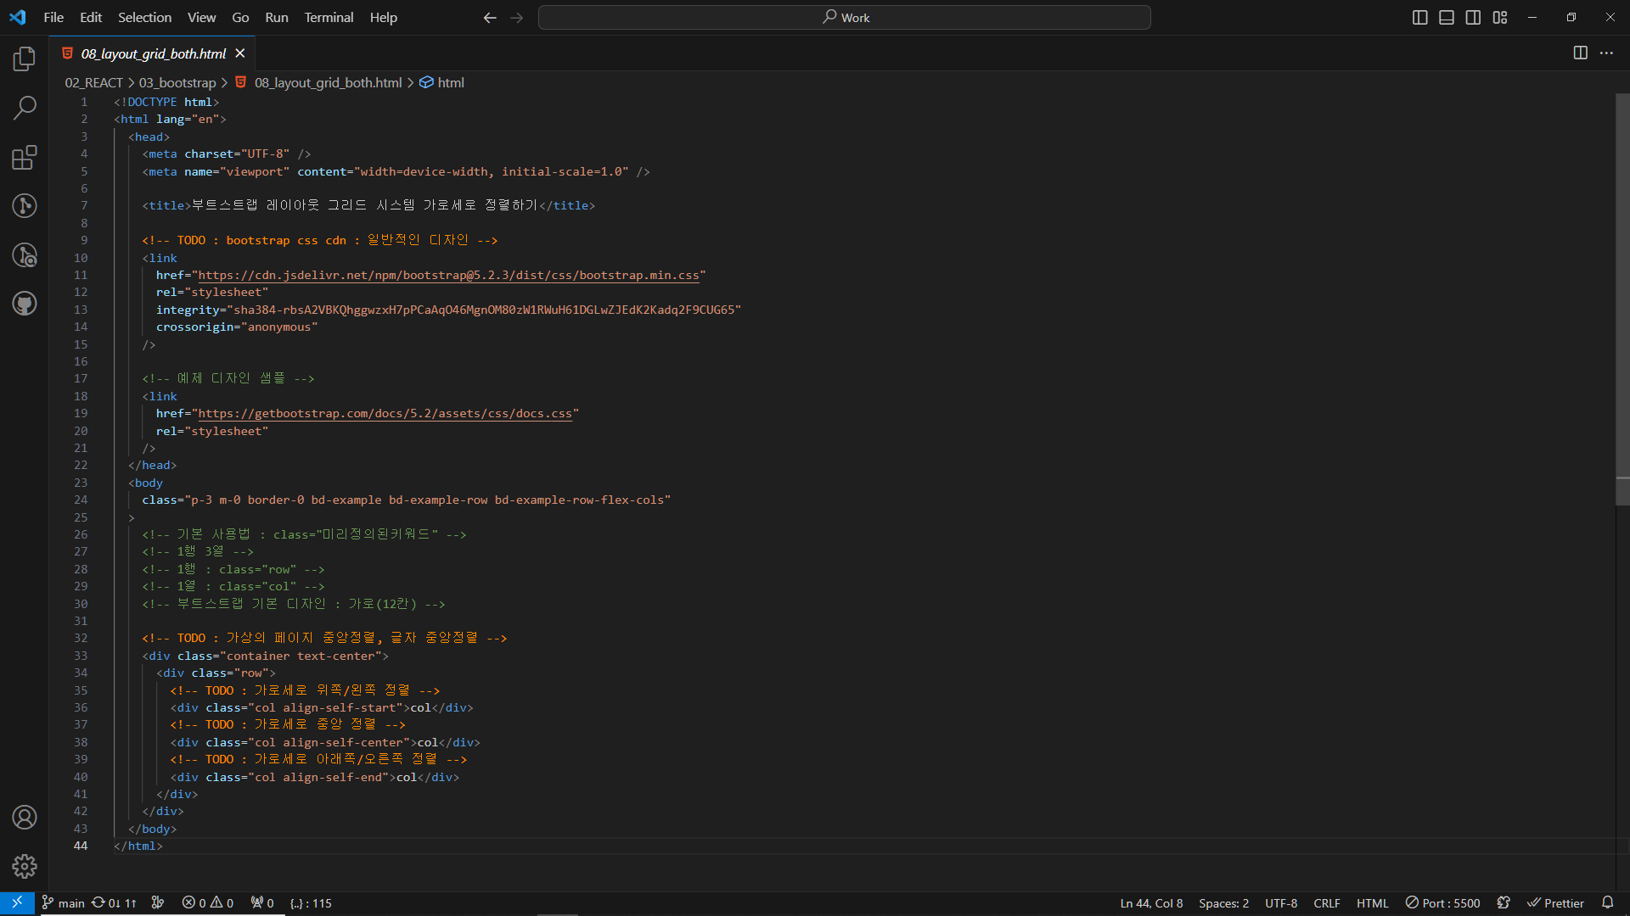1630x916 pixels.
Task: Open the Manage gear icon
Action: (25, 866)
